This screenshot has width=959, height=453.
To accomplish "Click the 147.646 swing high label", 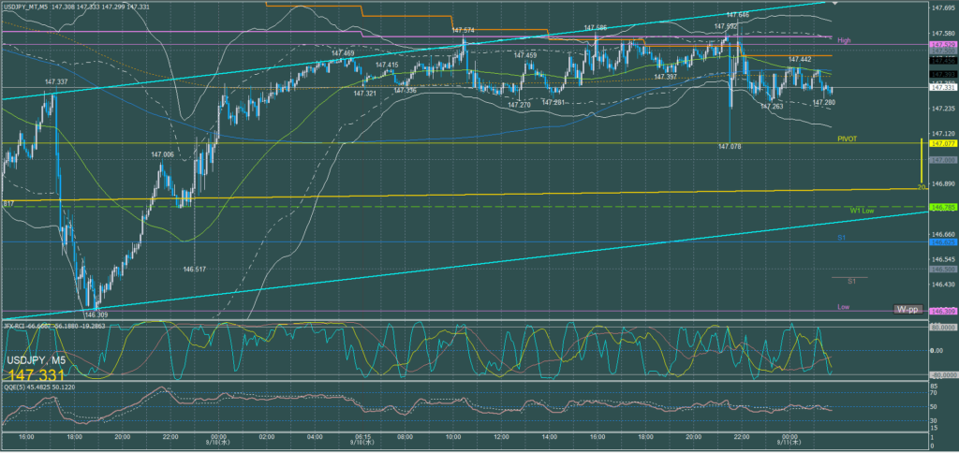I will pos(737,15).
